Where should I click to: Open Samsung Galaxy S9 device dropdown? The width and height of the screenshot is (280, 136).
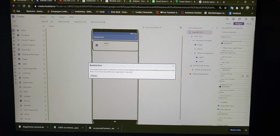(x=153, y=28)
